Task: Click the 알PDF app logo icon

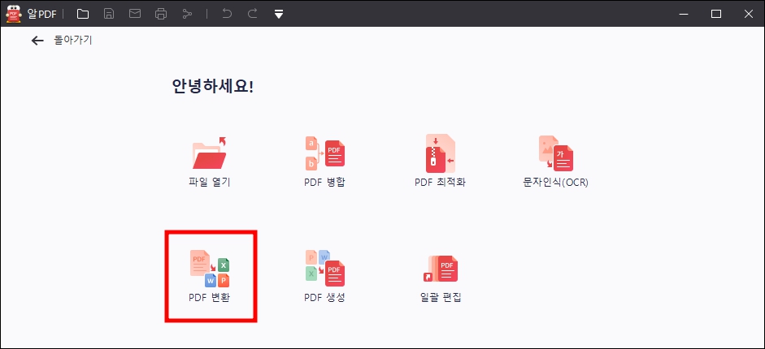Action: (14, 14)
